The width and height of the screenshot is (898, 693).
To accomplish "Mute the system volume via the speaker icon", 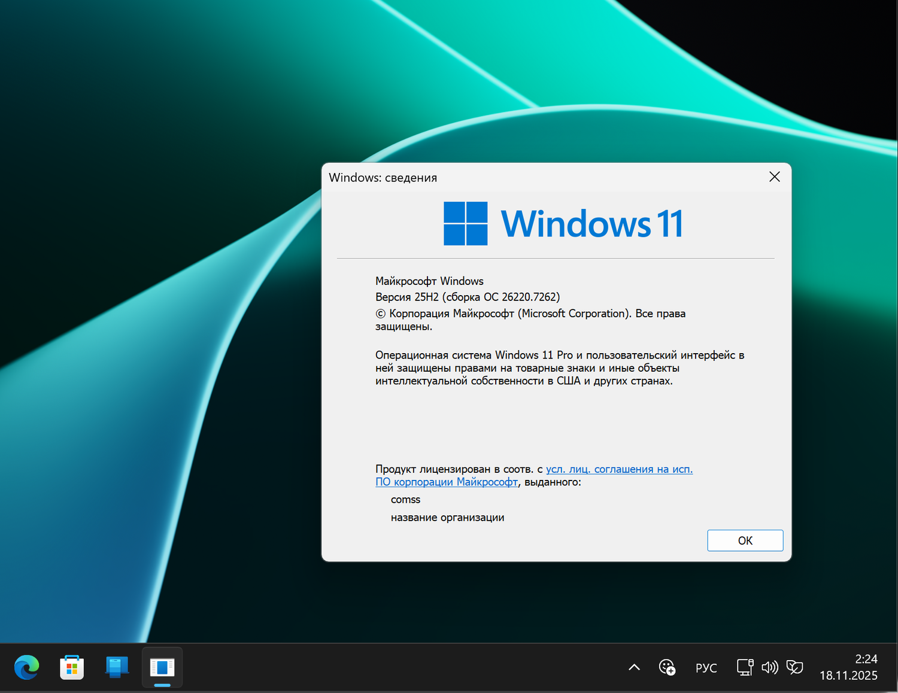I will (769, 667).
